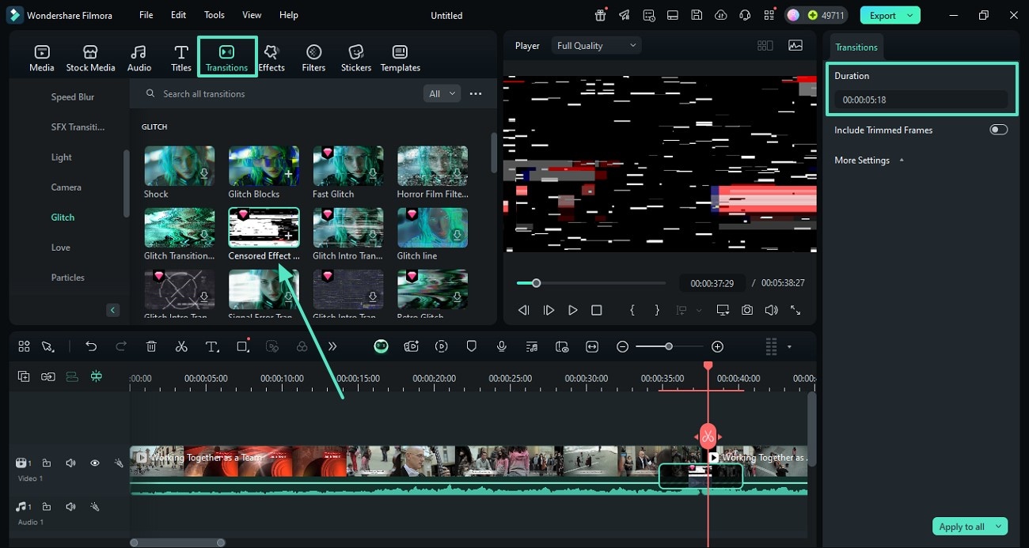The image size is (1029, 548).
Task: Select the Text tool icon
Action: coord(212,346)
